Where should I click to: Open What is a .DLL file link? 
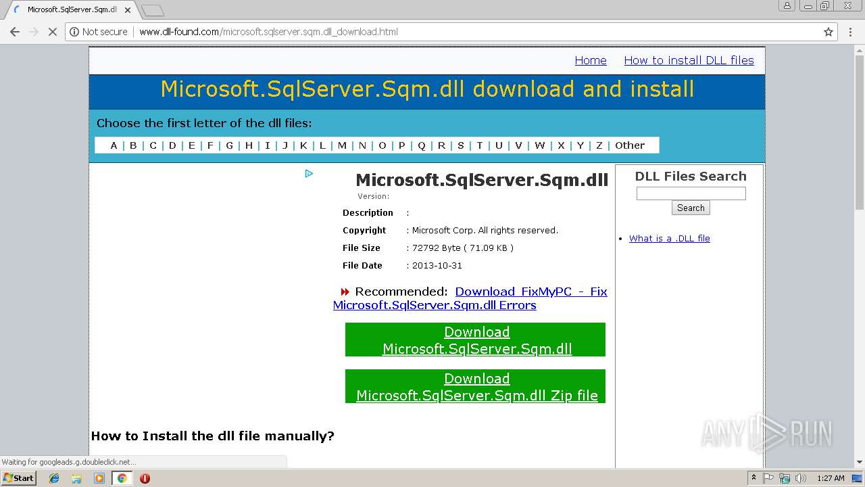pyautogui.click(x=669, y=238)
